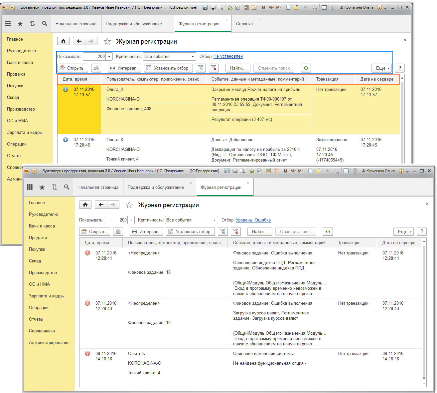Expand the Показывать 200 dropdown in the back window
The height and width of the screenshot is (393, 437).
click(109, 57)
